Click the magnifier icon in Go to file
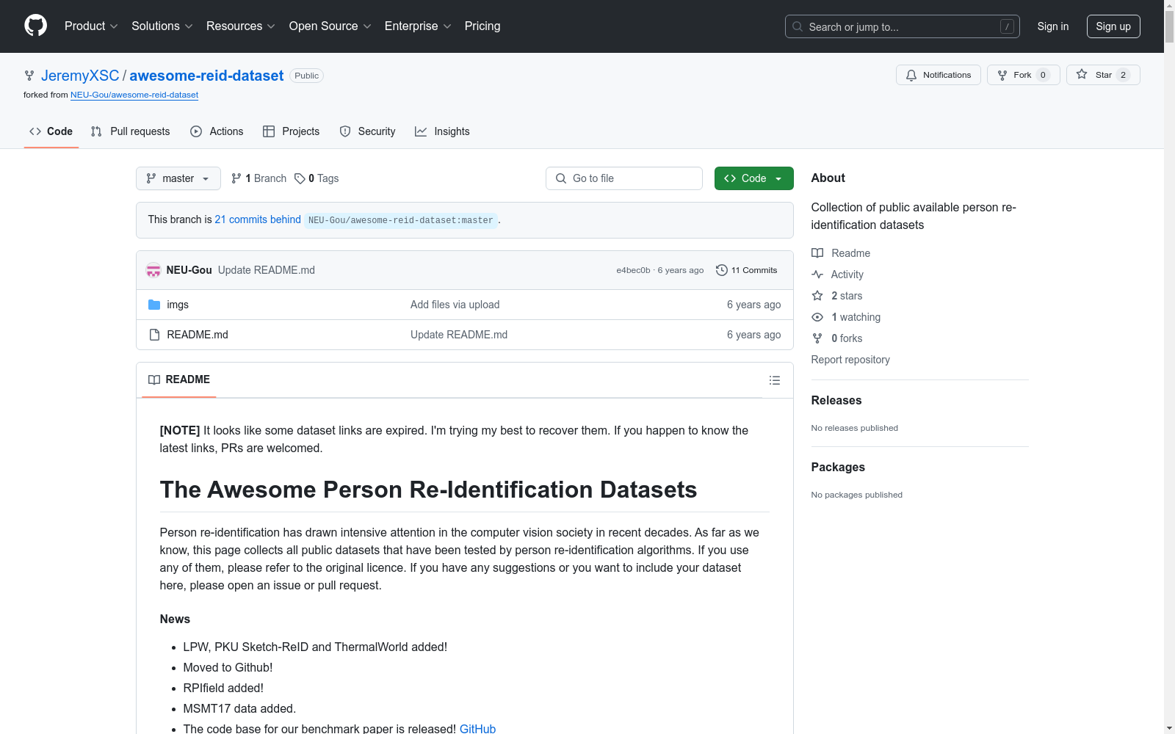This screenshot has height=734, width=1175. pos(561,178)
